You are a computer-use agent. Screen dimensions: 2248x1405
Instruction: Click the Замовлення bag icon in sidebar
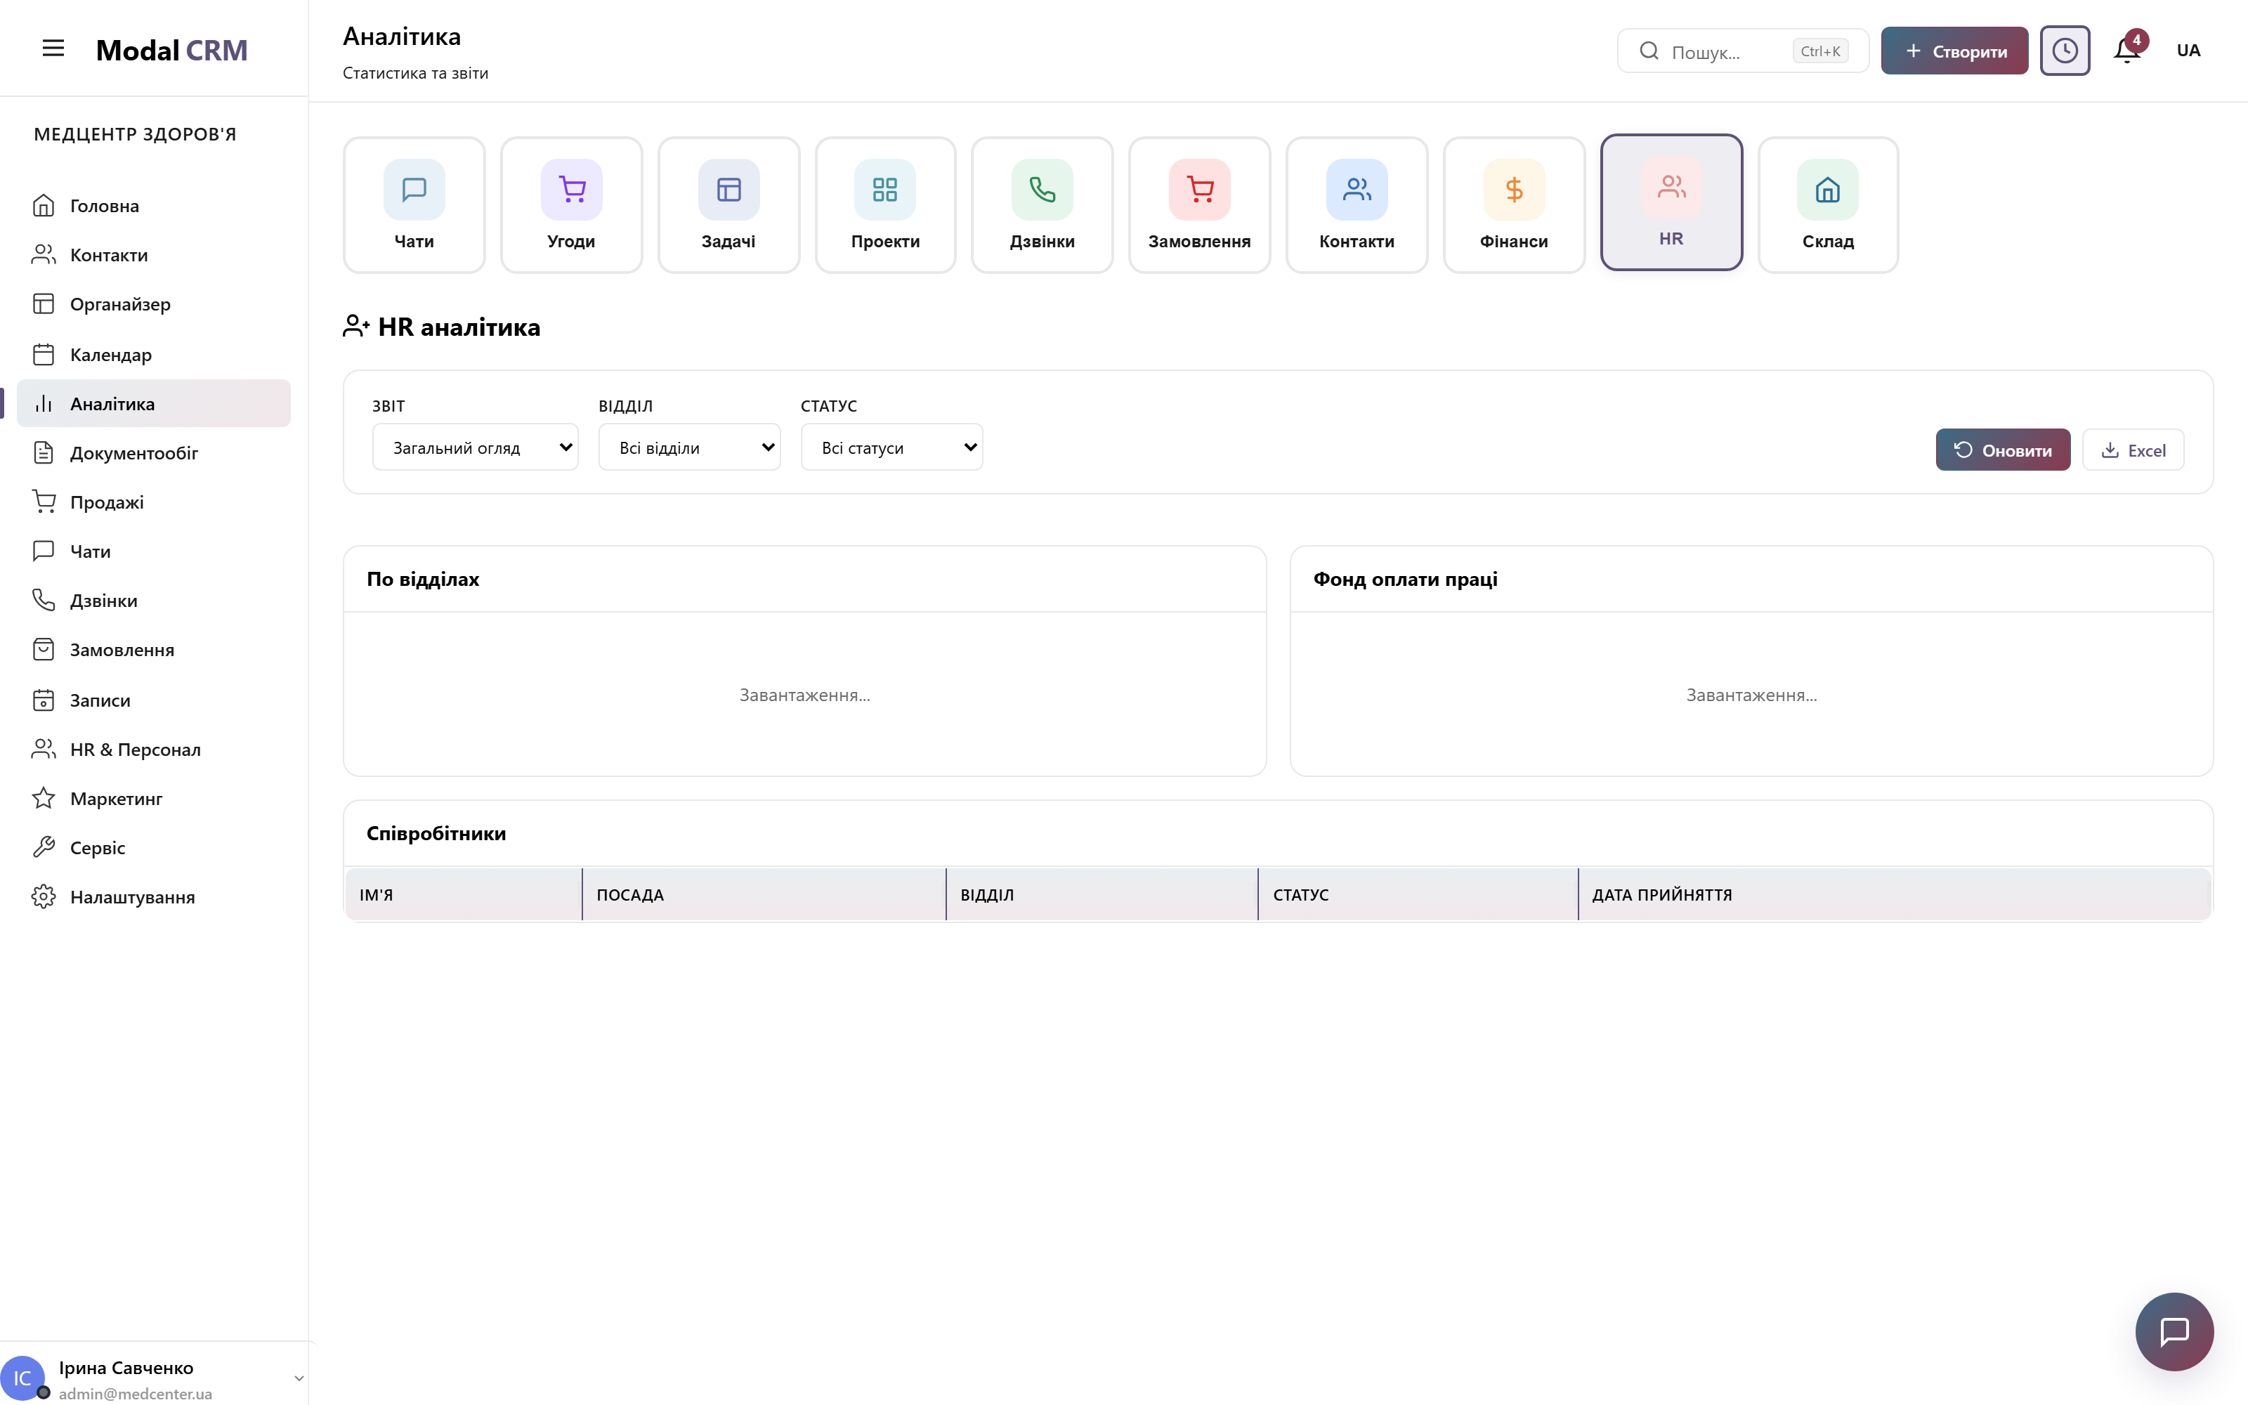tap(44, 650)
